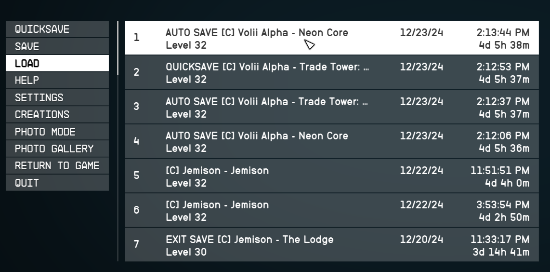The width and height of the screenshot is (550, 272).
Task: Load Jemison save from 11:51:51 PM
Action: (x=331, y=176)
